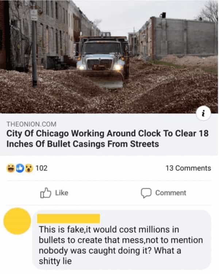The width and height of the screenshot is (219, 274).
Task: Toggle Like on this post via Like label
Action: point(62,193)
